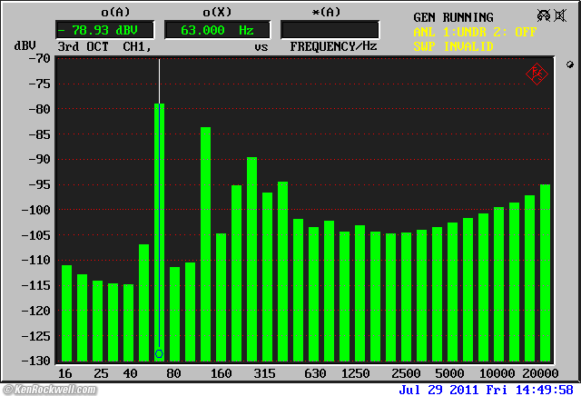This screenshot has width=581, height=396.
Task: Click the tallest bar at 63 Hz
Action: coord(159,227)
